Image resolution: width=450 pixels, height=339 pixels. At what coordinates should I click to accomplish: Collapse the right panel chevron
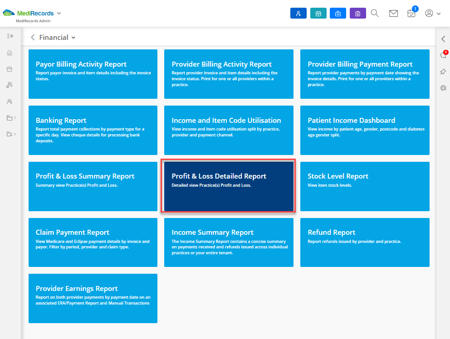point(443,39)
